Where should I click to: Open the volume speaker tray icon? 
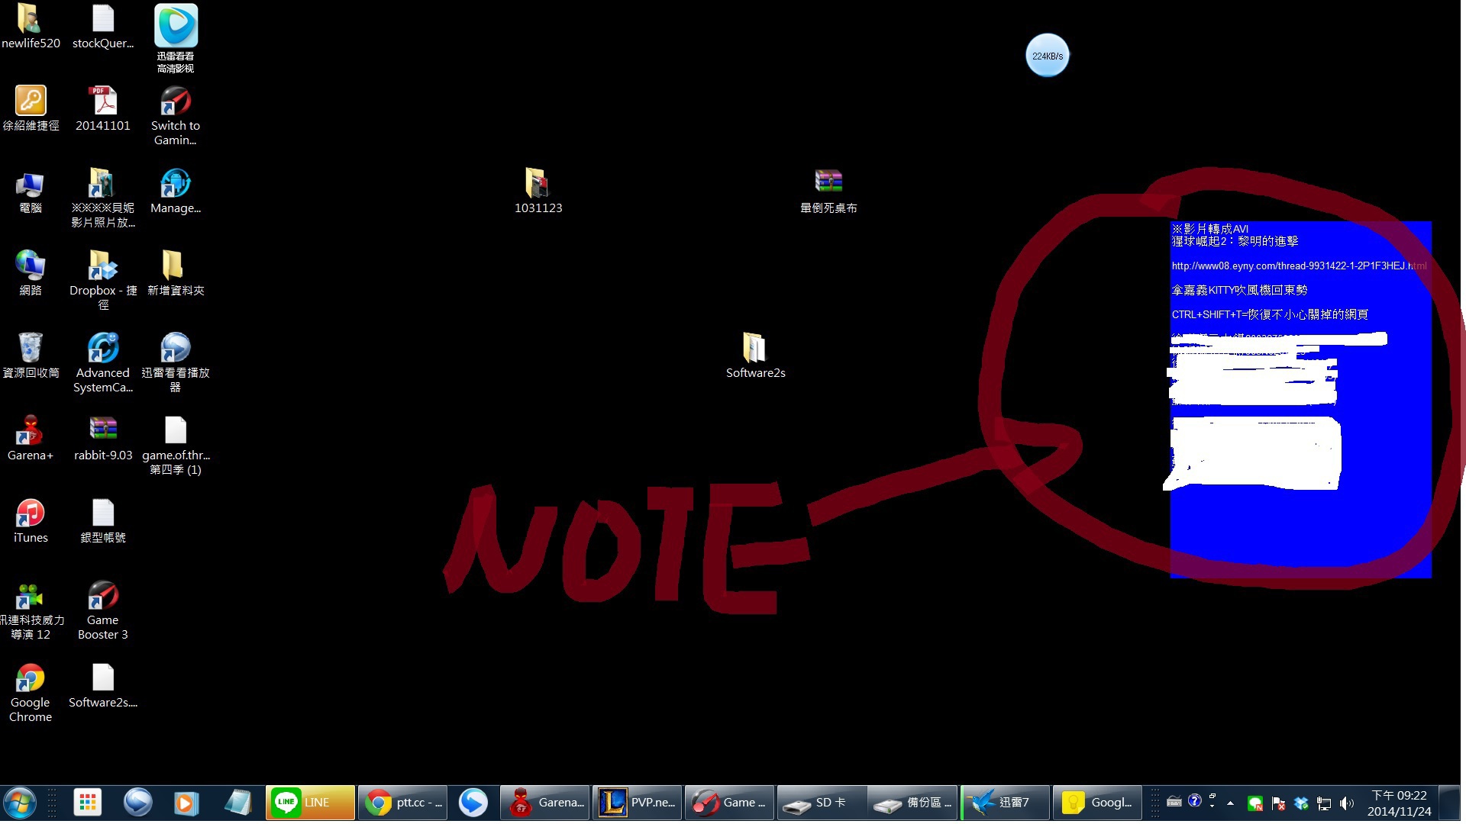(1347, 803)
